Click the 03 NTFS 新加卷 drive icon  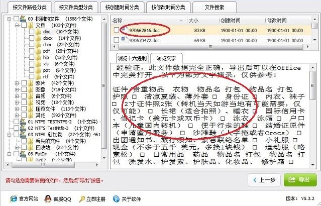23,135
